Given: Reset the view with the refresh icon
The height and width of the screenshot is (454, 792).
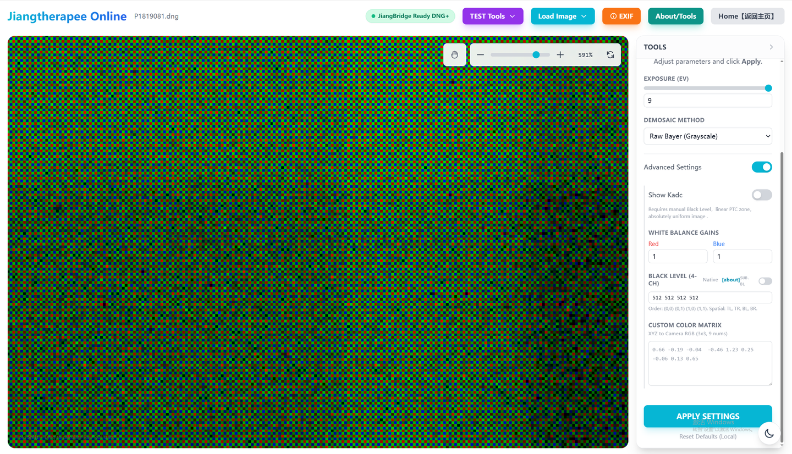Looking at the screenshot, I should [610, 54].
